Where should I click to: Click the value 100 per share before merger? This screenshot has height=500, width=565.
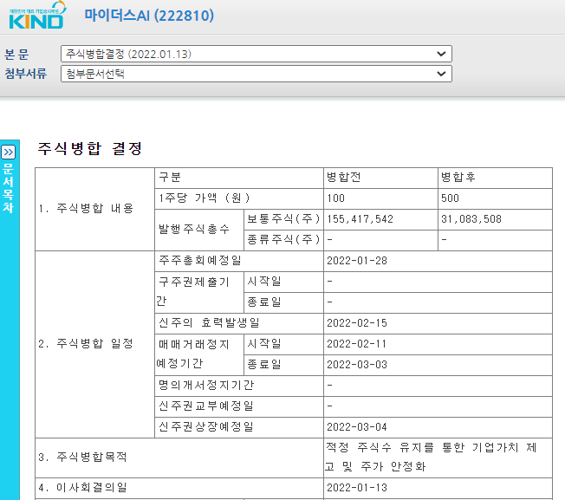tap(336, 198)
